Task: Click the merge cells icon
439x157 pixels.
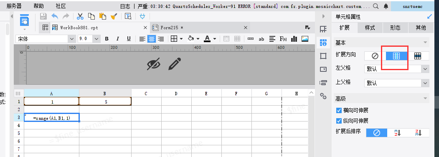Action: (226, 39)
